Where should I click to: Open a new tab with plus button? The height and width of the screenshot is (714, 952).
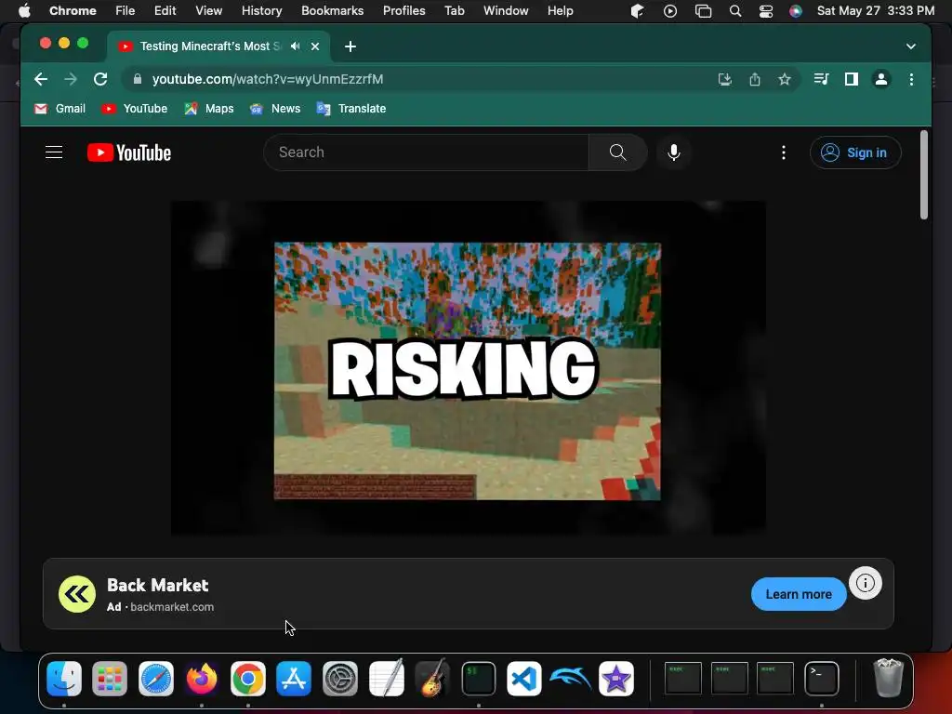[350, 46]
